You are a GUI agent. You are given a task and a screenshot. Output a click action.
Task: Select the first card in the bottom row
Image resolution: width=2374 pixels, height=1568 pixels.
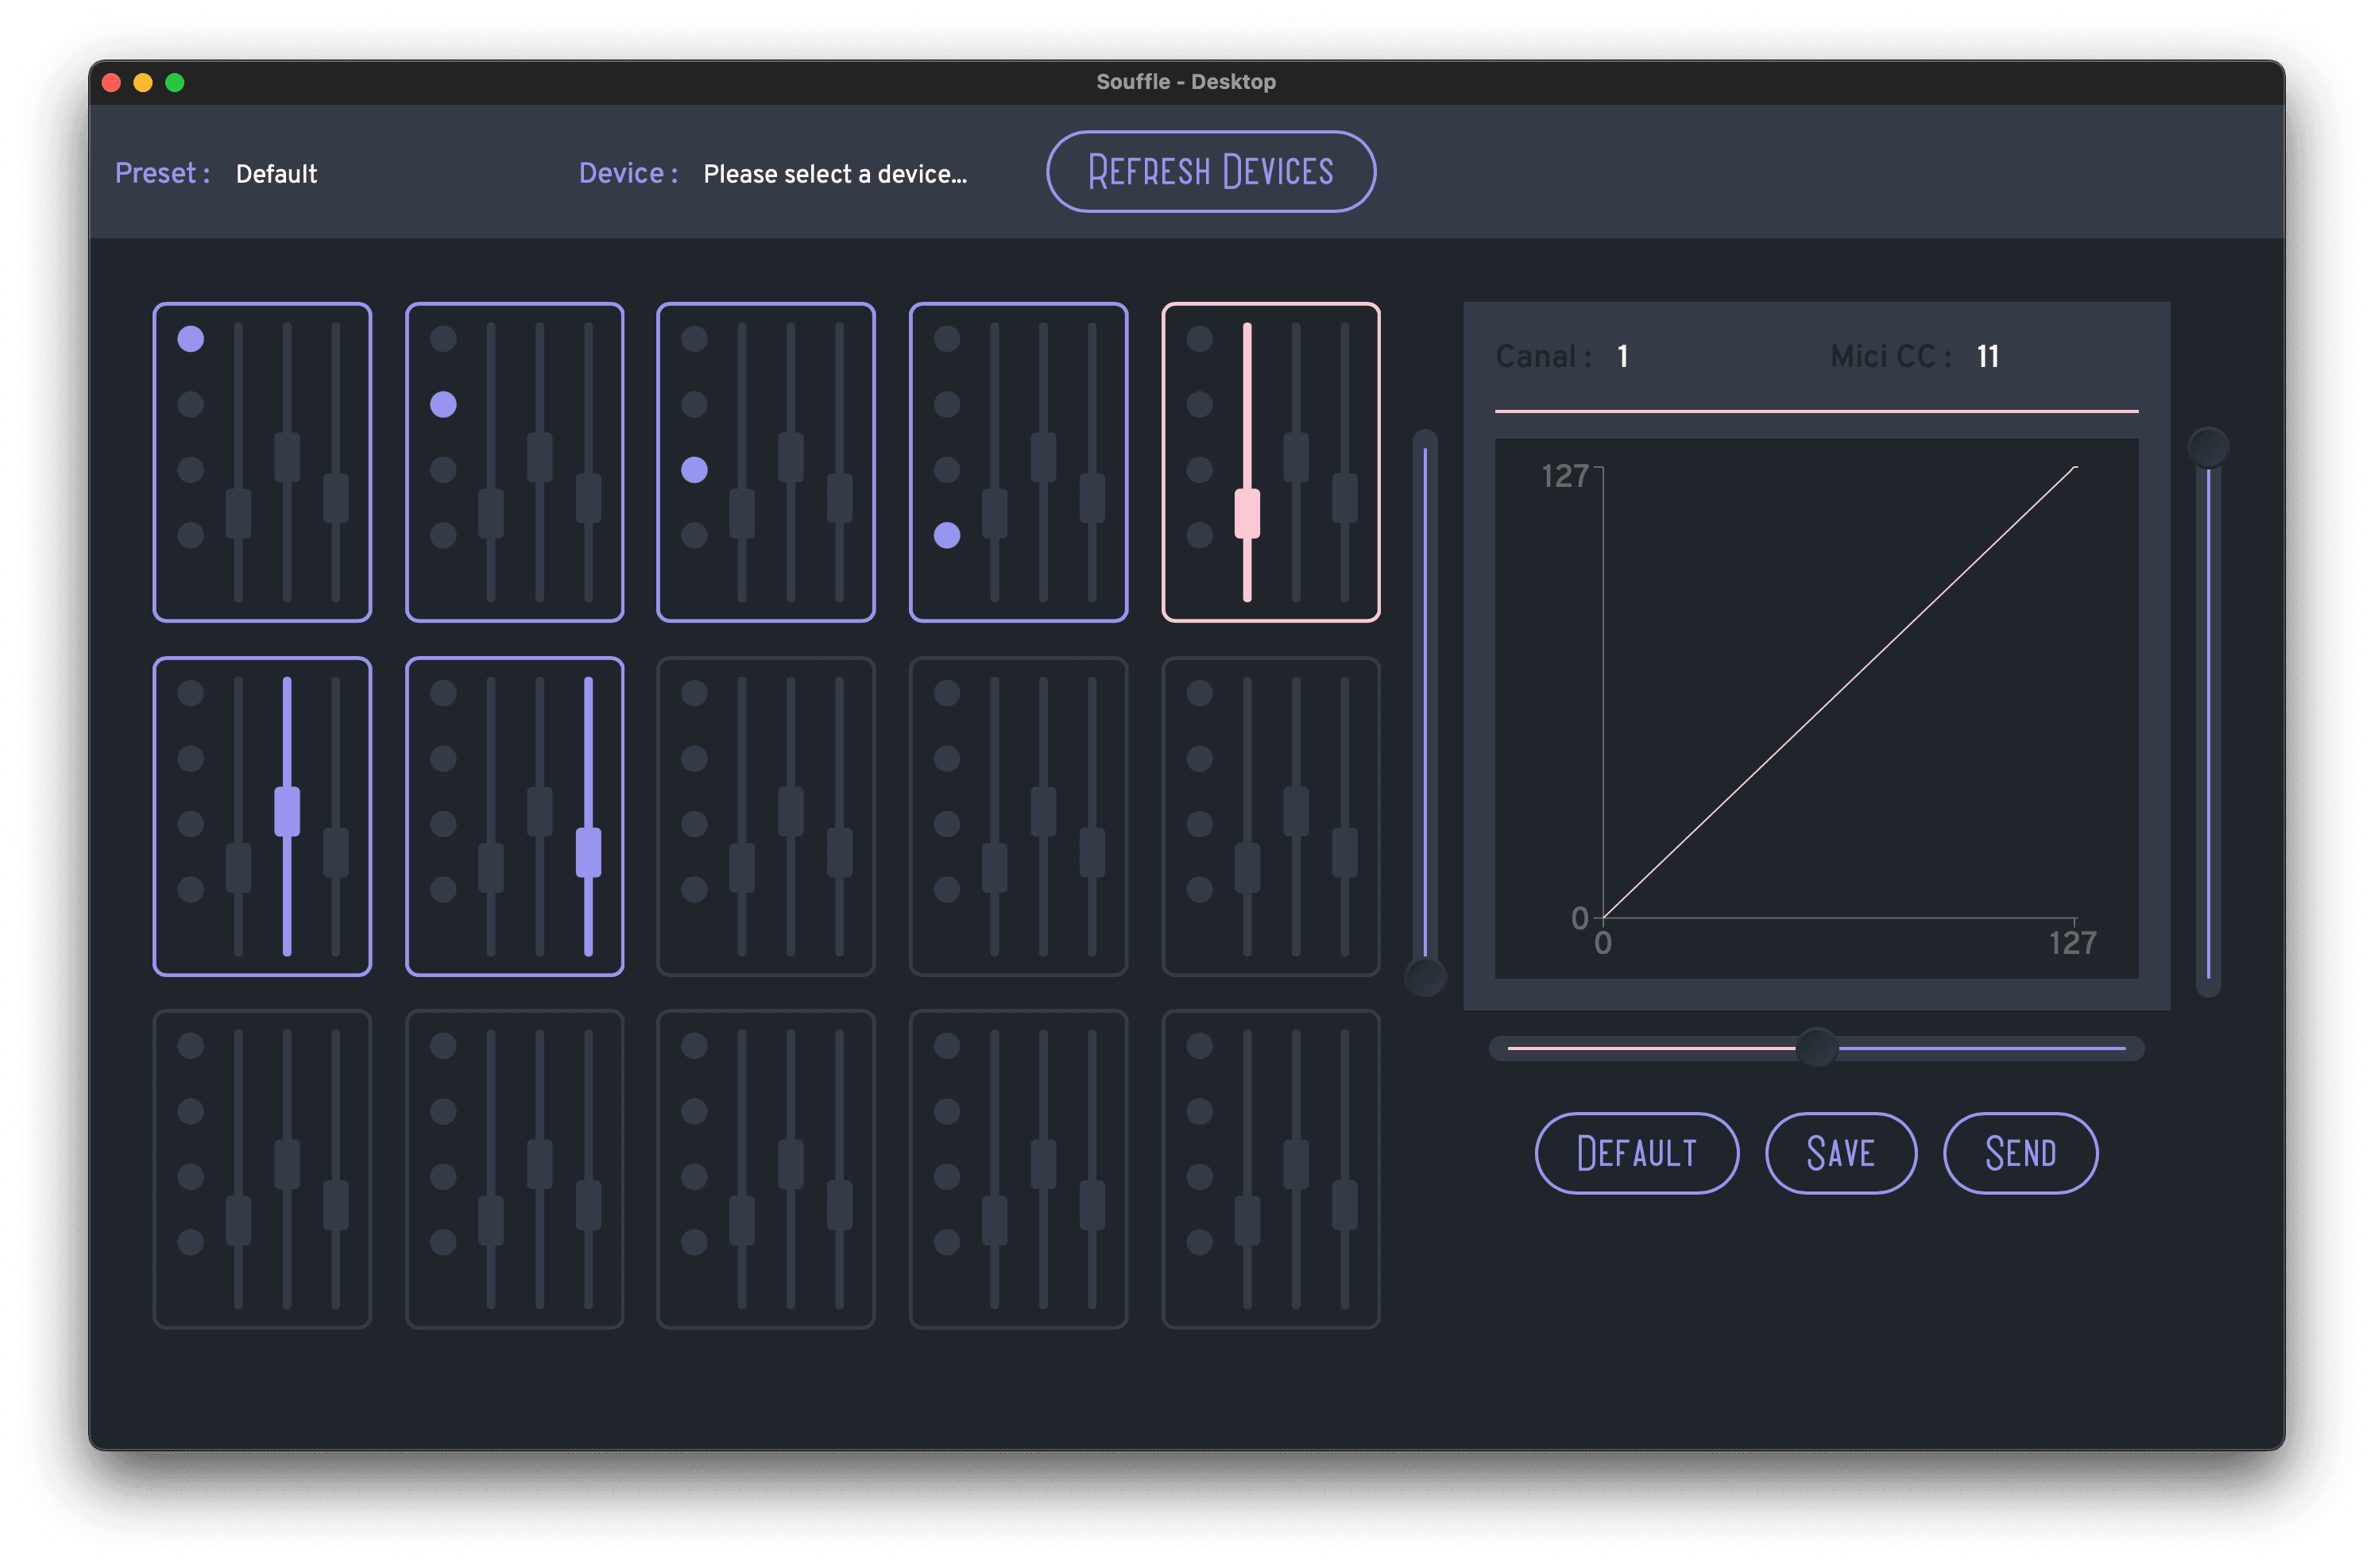pos(262,1169)
